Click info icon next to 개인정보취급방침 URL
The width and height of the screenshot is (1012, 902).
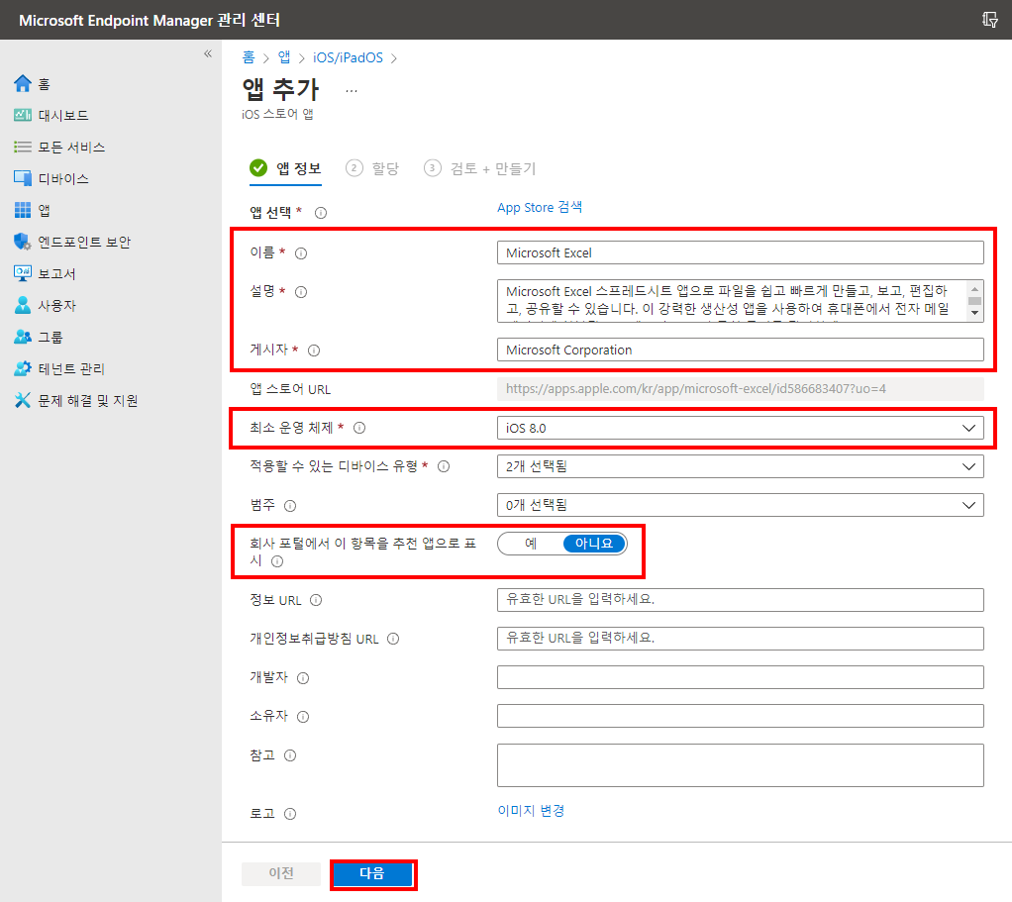point(393,639)
